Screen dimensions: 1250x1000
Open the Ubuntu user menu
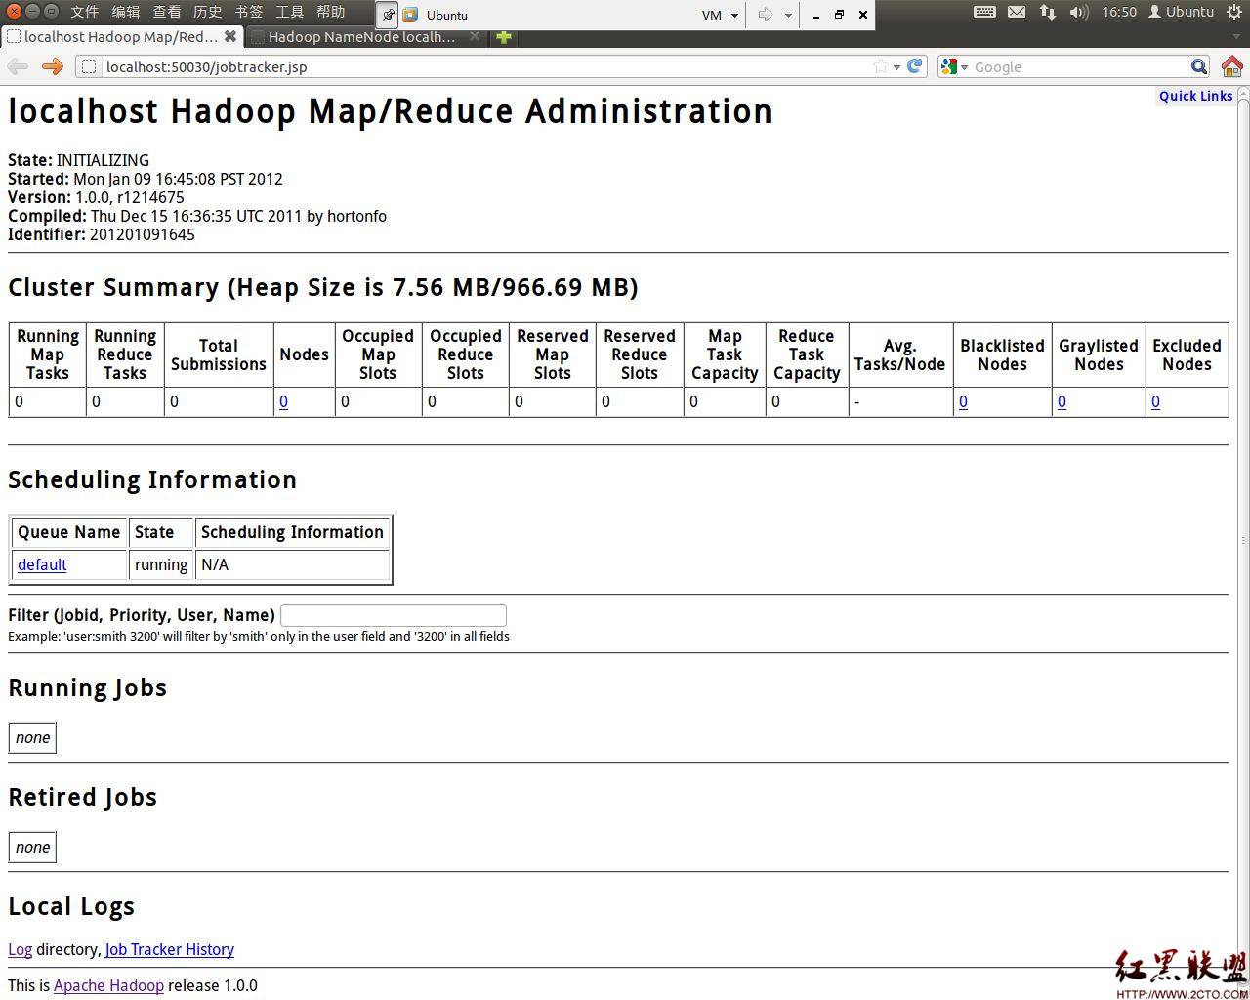coord(1181,12)
